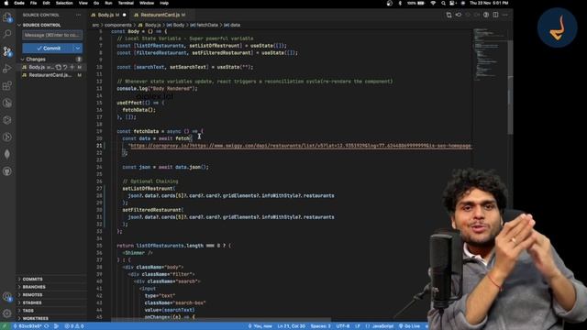Click the commit message input box

(x=52, y=35)
